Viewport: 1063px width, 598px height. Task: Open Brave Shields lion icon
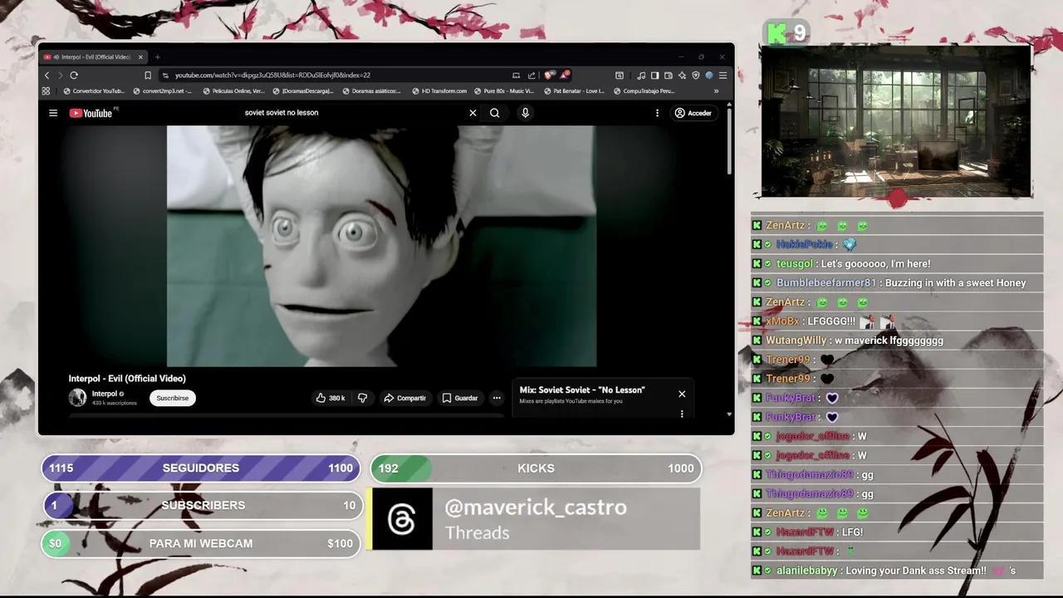tap(548, 75)
